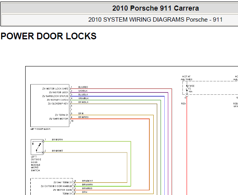Screen dimensions: 238x195
Task: Select the "LEFT OUTSIDE DOOR HANDLE MICRO SWITCH" caption
Action: pyautogui.click(x=36, y=164)
